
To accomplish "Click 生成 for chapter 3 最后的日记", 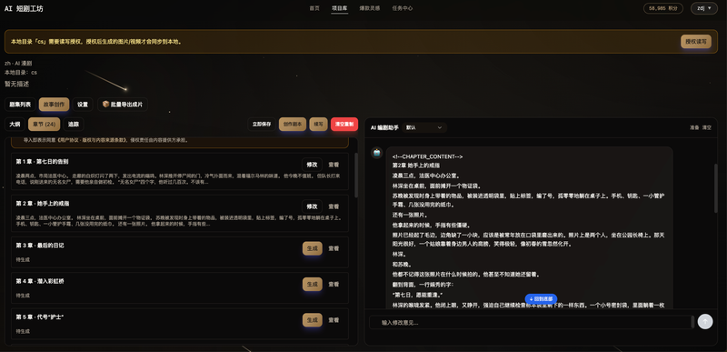I will point(312,248).
